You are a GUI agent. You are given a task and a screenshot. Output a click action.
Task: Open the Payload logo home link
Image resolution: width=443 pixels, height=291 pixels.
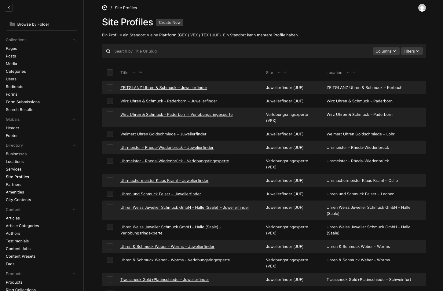(x=105, y=8)
